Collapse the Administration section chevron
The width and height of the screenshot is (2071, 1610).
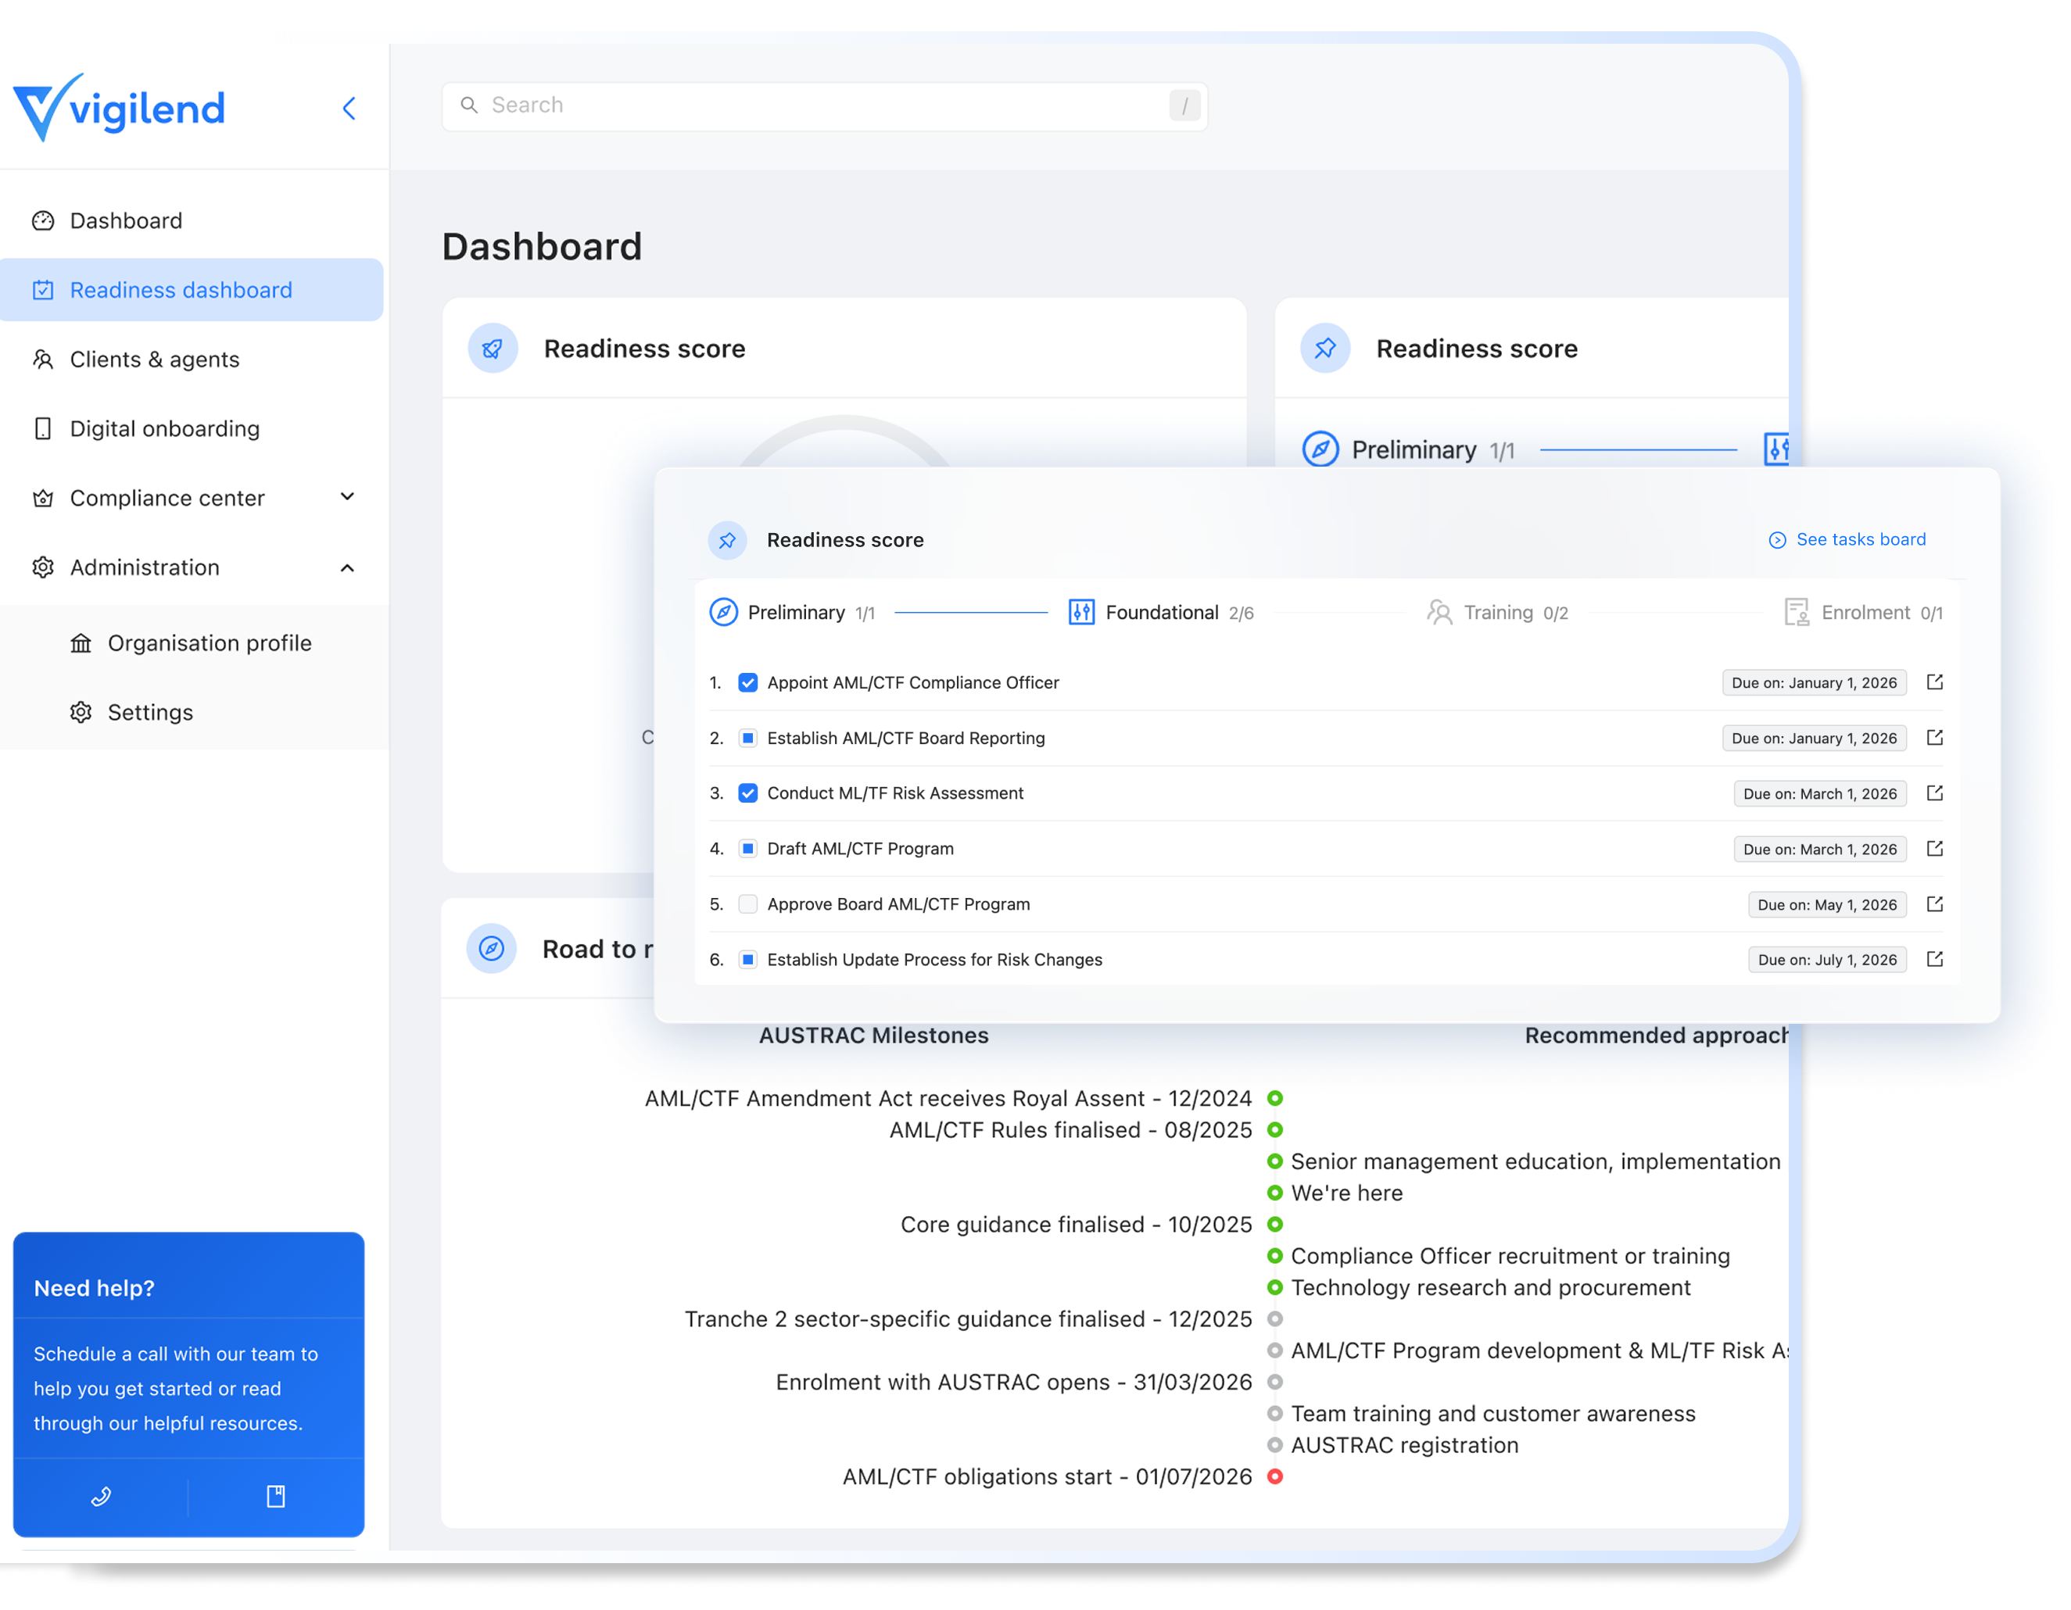[347, 567]
